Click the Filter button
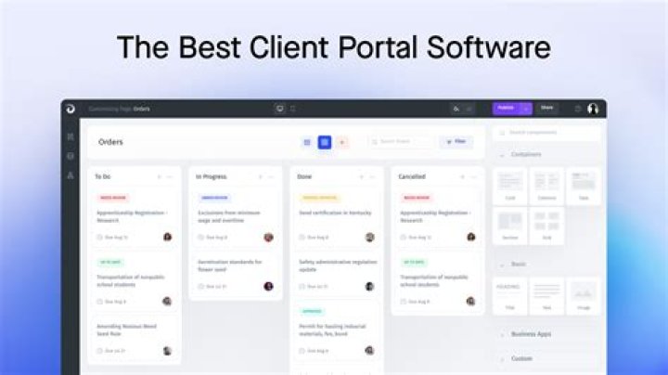 (x=456, y=142)
